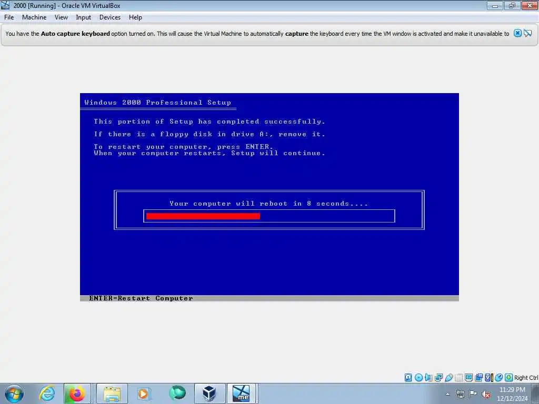
Task: Open the Devices menu
Action: click(109, 17)
